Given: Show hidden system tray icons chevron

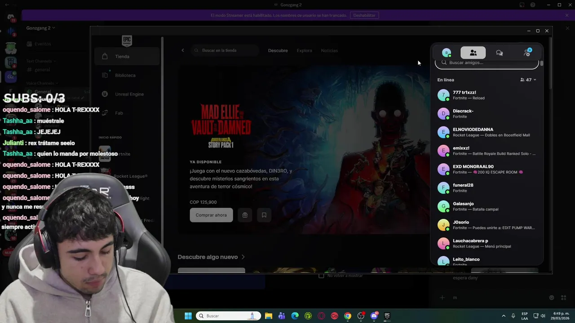Looking at the screenshot, I should (x=503, y=316).
